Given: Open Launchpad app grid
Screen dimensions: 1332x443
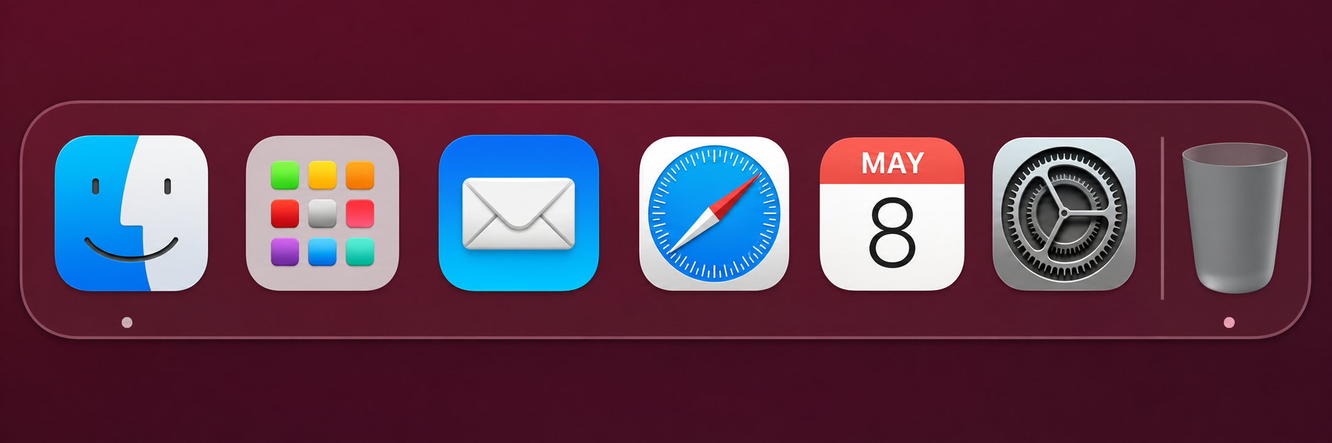Looking at the screenshot, I should (322, 213).
